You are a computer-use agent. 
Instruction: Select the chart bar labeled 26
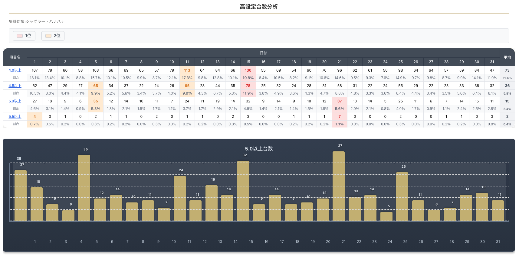click(x=402, y=196)
